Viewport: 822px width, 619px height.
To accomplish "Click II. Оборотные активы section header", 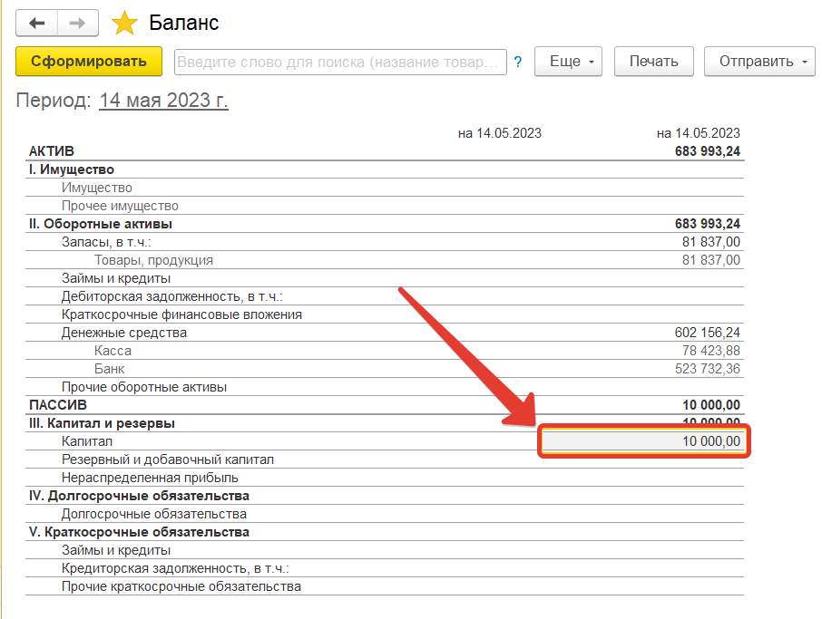I will 101,224.
